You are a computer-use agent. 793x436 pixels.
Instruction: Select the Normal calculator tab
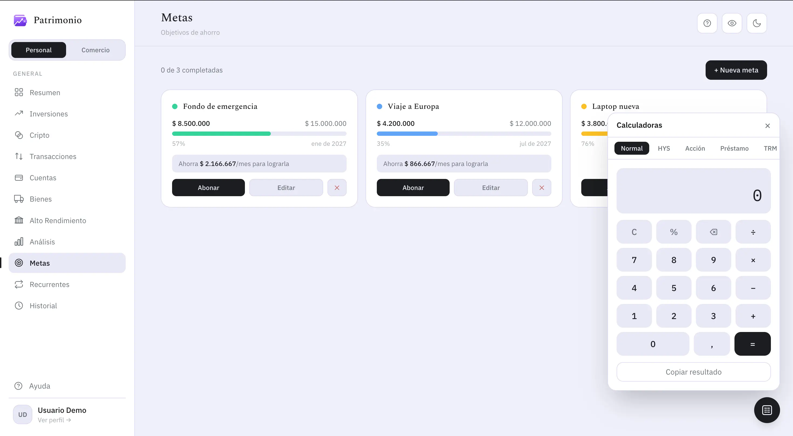coord(632,148)
